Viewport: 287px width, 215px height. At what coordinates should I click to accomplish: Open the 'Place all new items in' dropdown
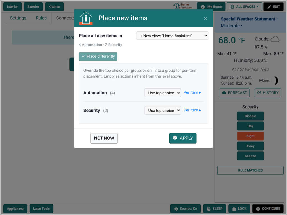coord(172,36)
